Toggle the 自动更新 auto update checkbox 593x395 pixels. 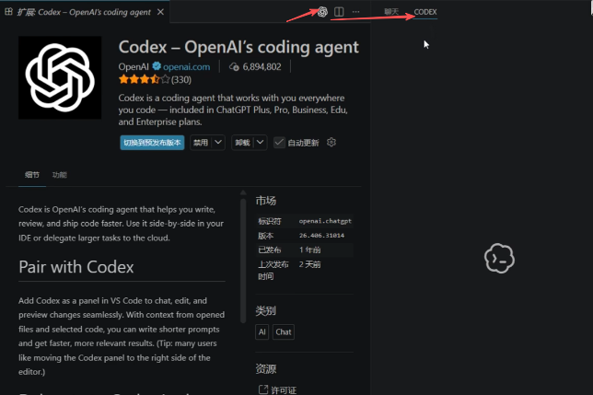tap(279, 143)
